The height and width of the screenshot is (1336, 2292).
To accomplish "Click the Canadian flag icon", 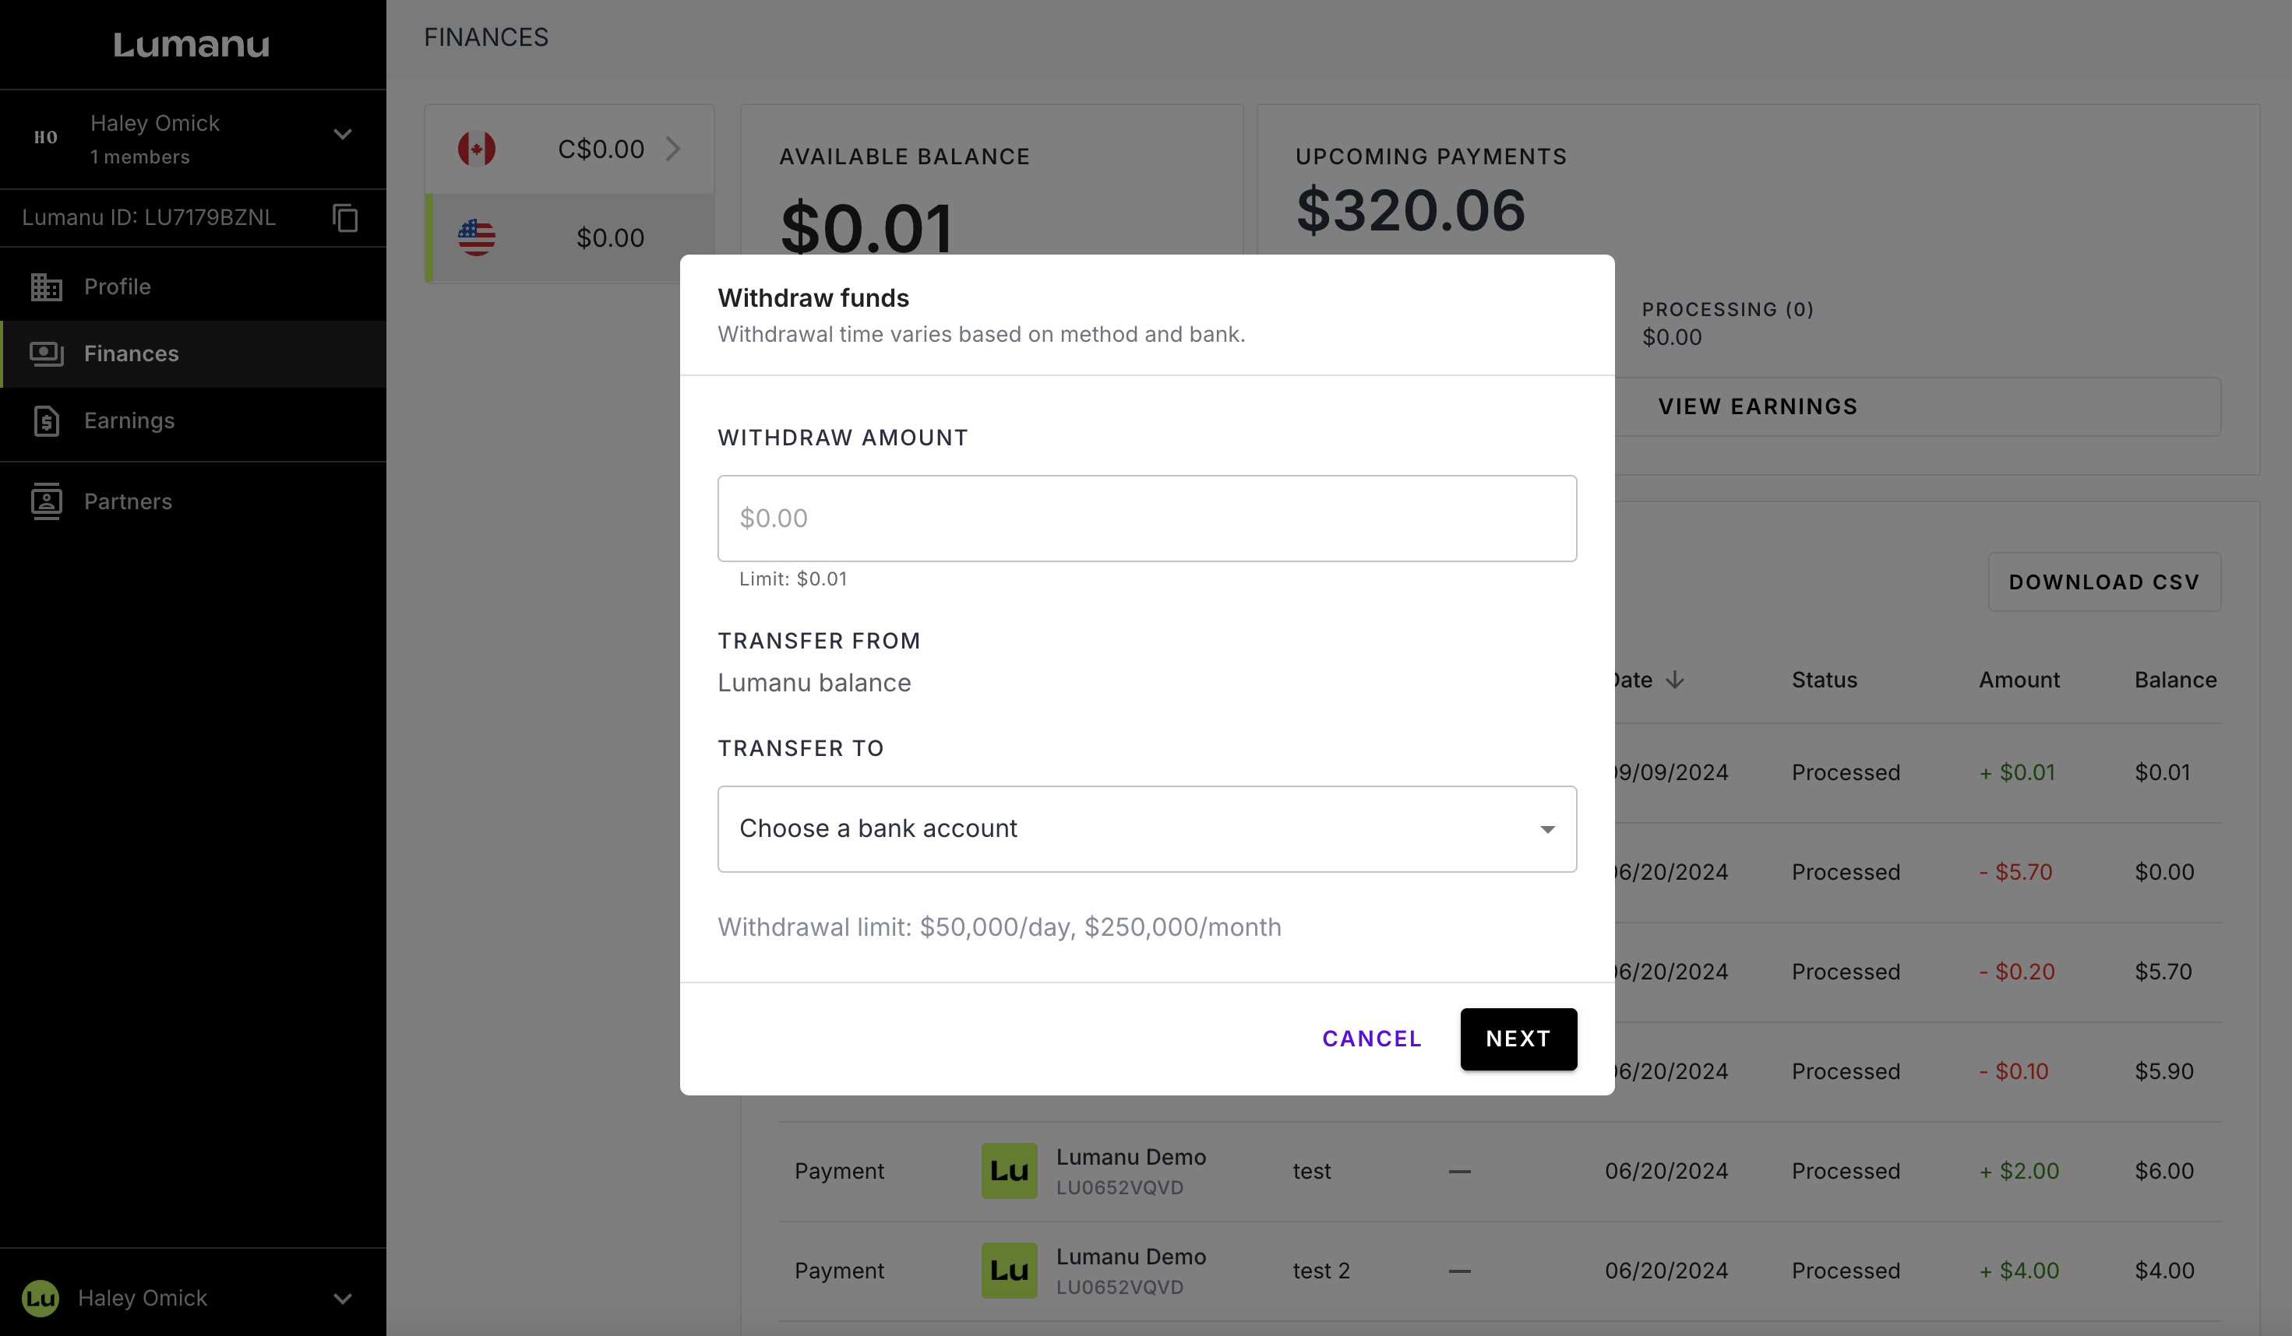I will click(477, 149).
